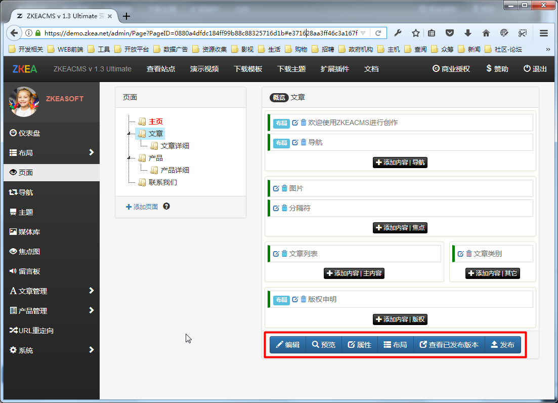The height and width of the screenshot is (403, 558).
Task: Expand the 布局 sidebar submenu
Action: point(92,152)
